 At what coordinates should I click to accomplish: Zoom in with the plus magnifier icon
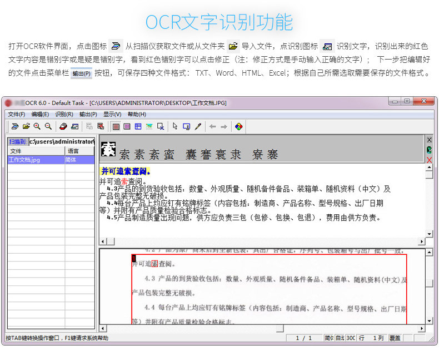point(37,126)
